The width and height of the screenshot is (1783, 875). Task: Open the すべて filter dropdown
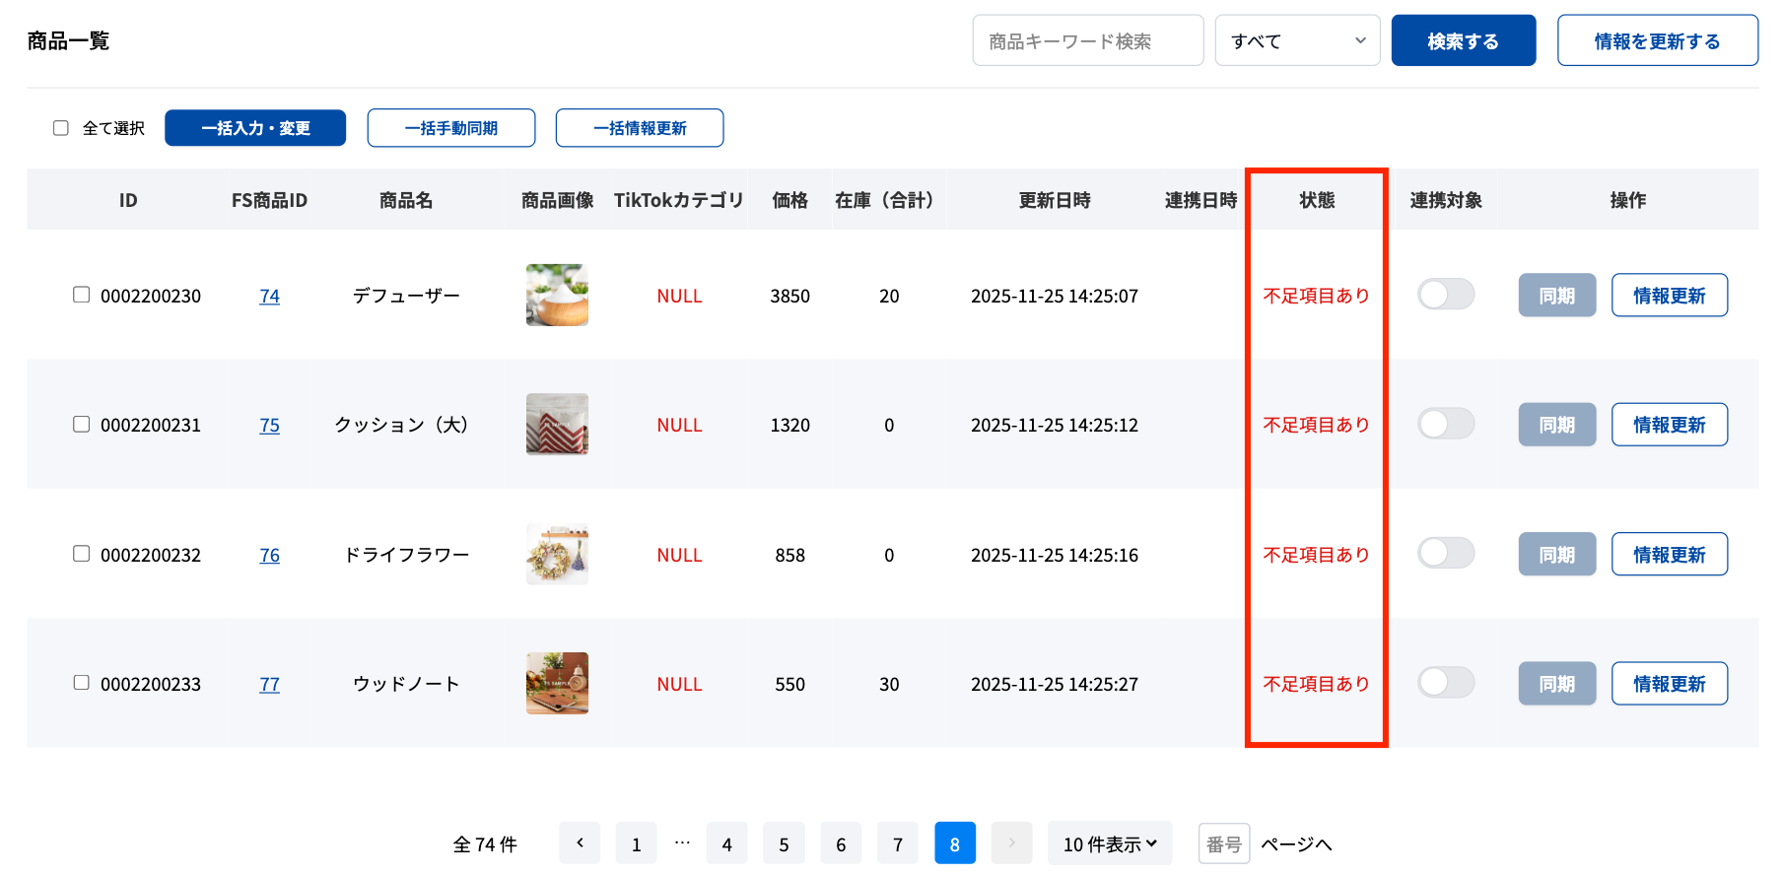[1297, 40]
